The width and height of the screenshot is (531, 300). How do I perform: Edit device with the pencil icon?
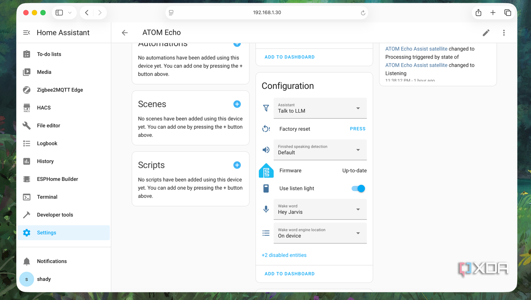(x=486, y=33)
